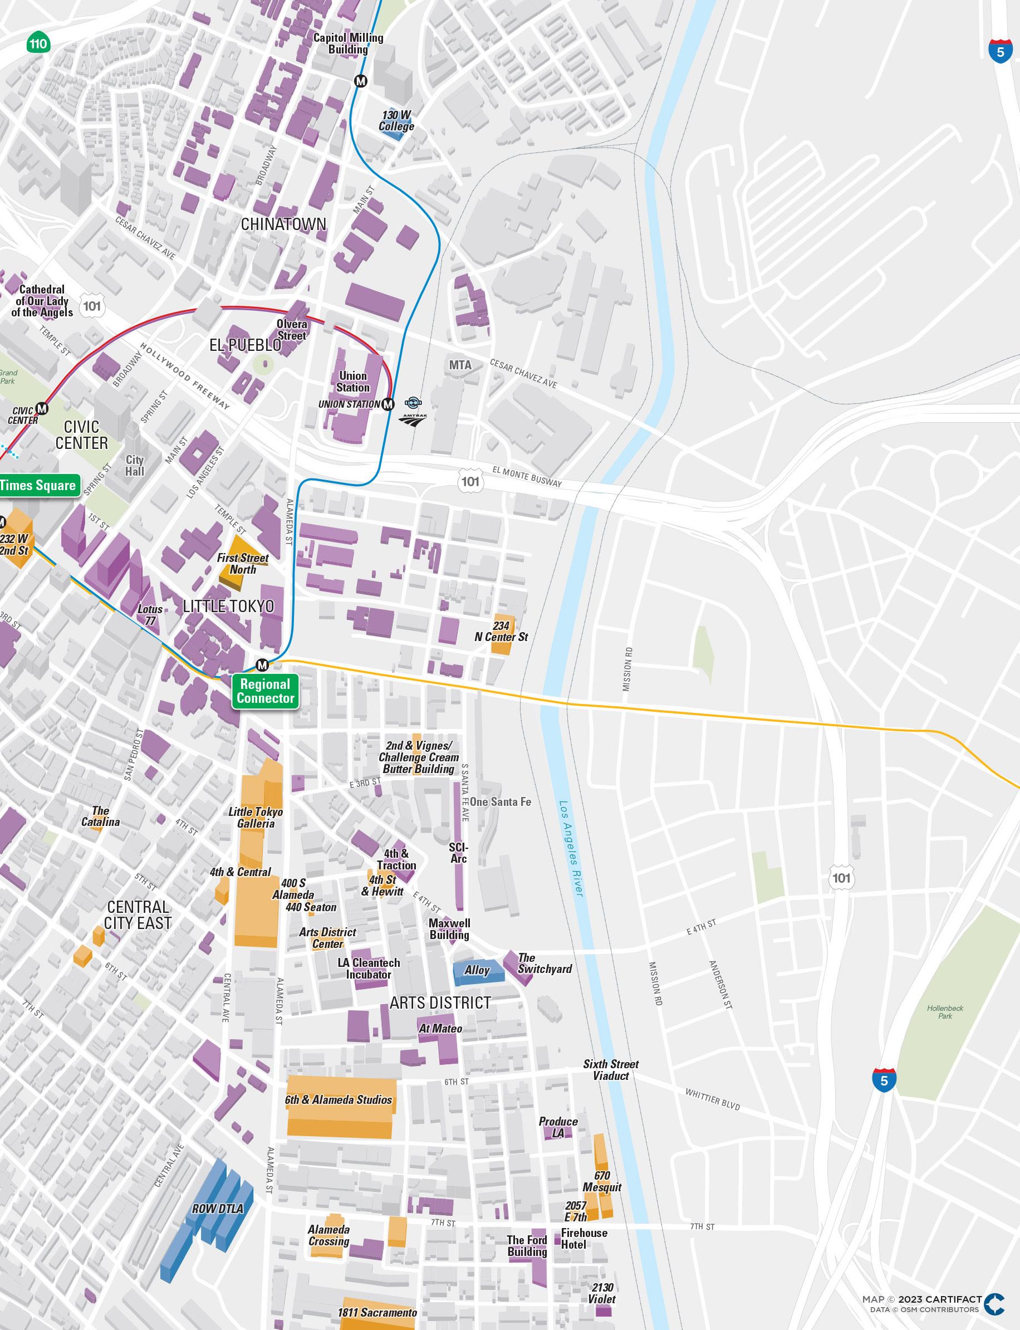The height and width of the screenshot is (1330, 1020).
Task: Click the Cartifact logo in the map credit
Action: [994, 1303]
